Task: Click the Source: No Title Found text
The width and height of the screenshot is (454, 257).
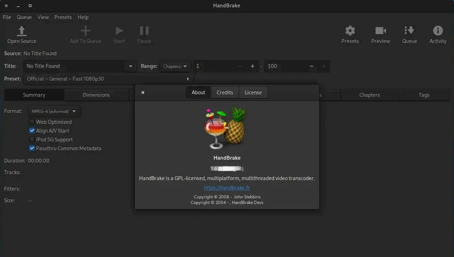Action: [x=30, y=53]
